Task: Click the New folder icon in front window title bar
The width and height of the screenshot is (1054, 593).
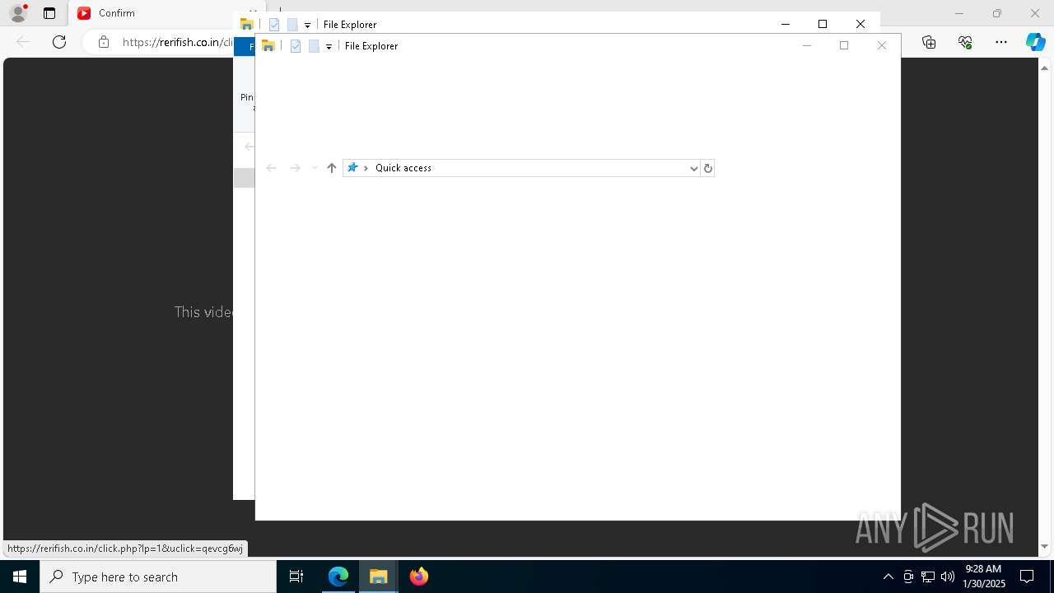Action: 314,46
